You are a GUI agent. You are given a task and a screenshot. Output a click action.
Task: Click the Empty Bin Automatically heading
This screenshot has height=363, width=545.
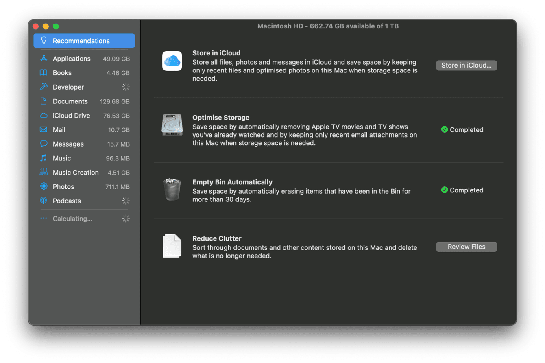(x=232, y=182)
